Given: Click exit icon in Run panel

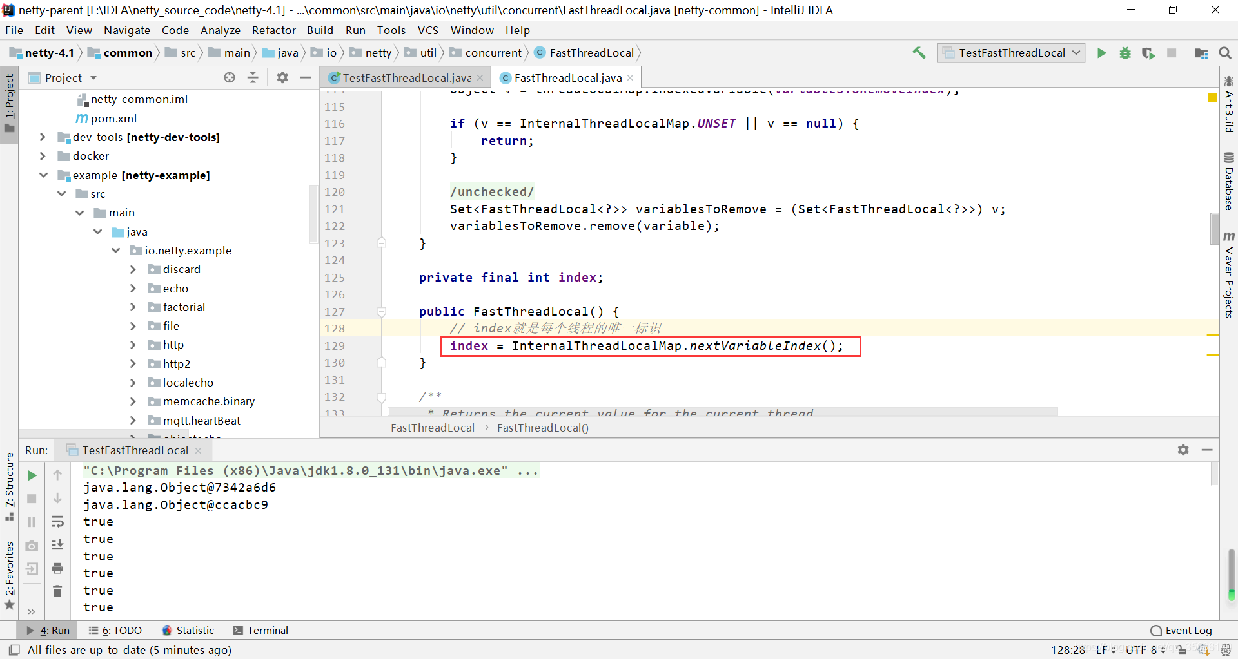Looking at the screenshot, I should click(32, 569).
